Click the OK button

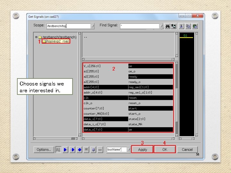(x=165, y=150)
